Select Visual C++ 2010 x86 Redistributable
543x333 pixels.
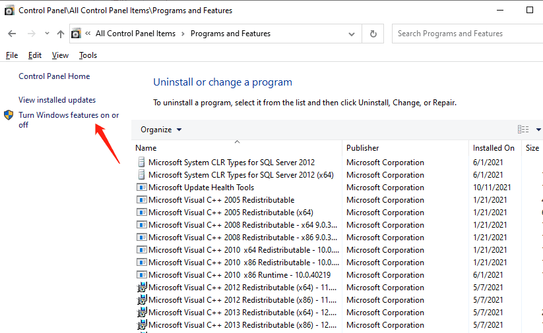point(244,263)
